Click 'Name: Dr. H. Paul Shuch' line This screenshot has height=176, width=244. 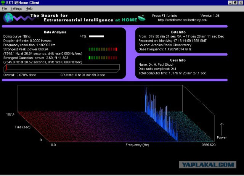point(156,65)
